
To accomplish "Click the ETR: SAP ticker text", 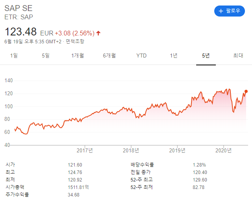I will (x=18, y=17).
